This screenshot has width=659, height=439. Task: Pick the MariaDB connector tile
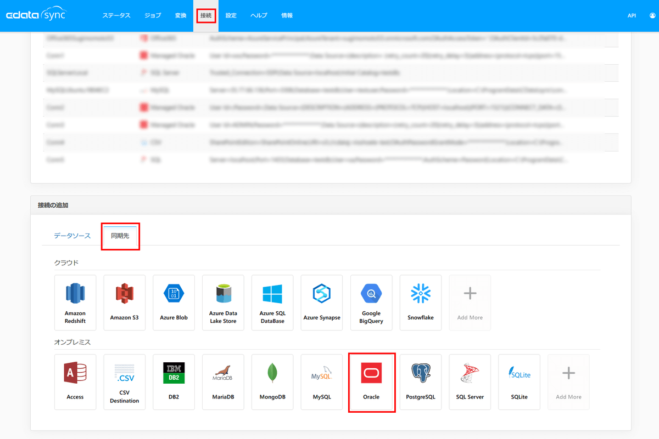224,382
